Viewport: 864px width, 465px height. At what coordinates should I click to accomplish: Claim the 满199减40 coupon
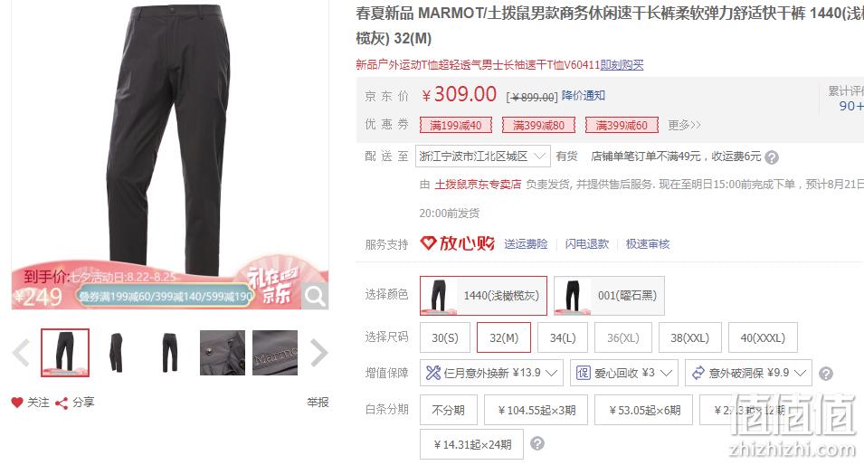tap(456, 125)
